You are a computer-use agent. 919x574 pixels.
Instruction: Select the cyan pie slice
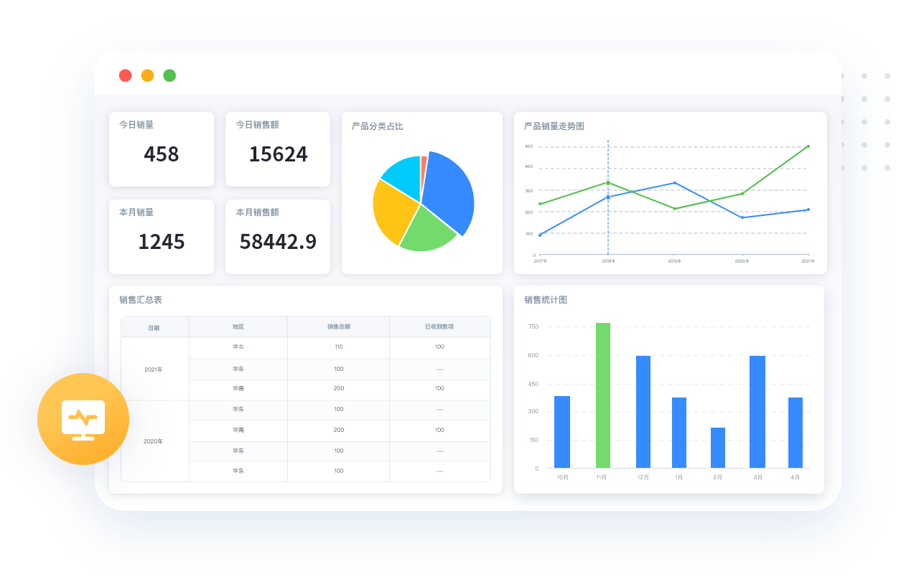[x=403, y=176]
